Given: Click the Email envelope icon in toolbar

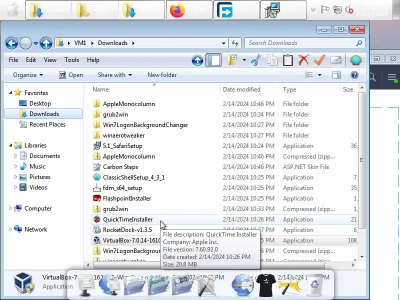Looking at the screenshot, I should click(x=335, y=60).
